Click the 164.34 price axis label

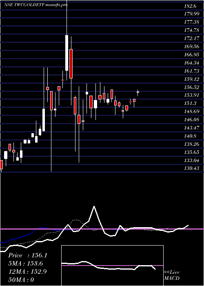click(x=191, y=63)
